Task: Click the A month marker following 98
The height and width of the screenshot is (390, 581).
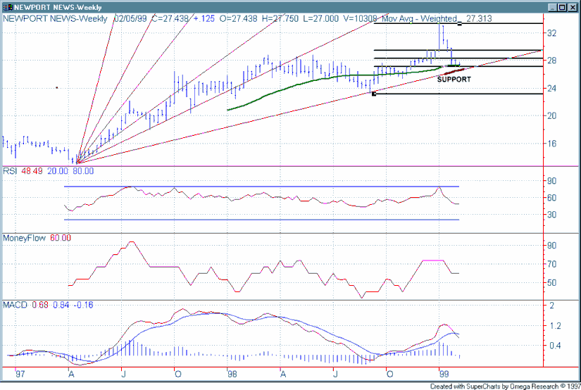Action: coord(283,374)
